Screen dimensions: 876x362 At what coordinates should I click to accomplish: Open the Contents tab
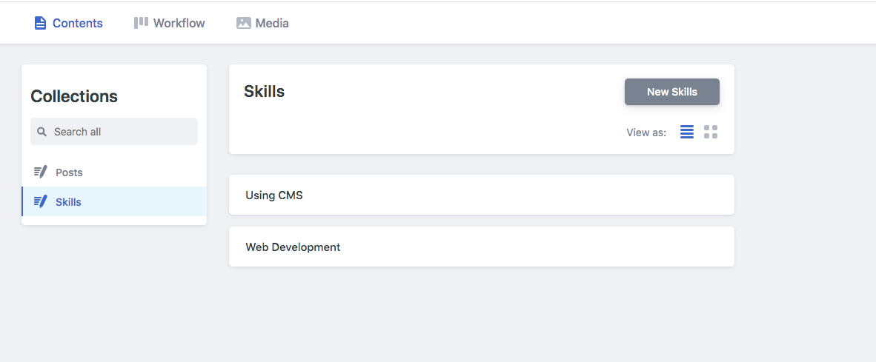pos(69,23)
